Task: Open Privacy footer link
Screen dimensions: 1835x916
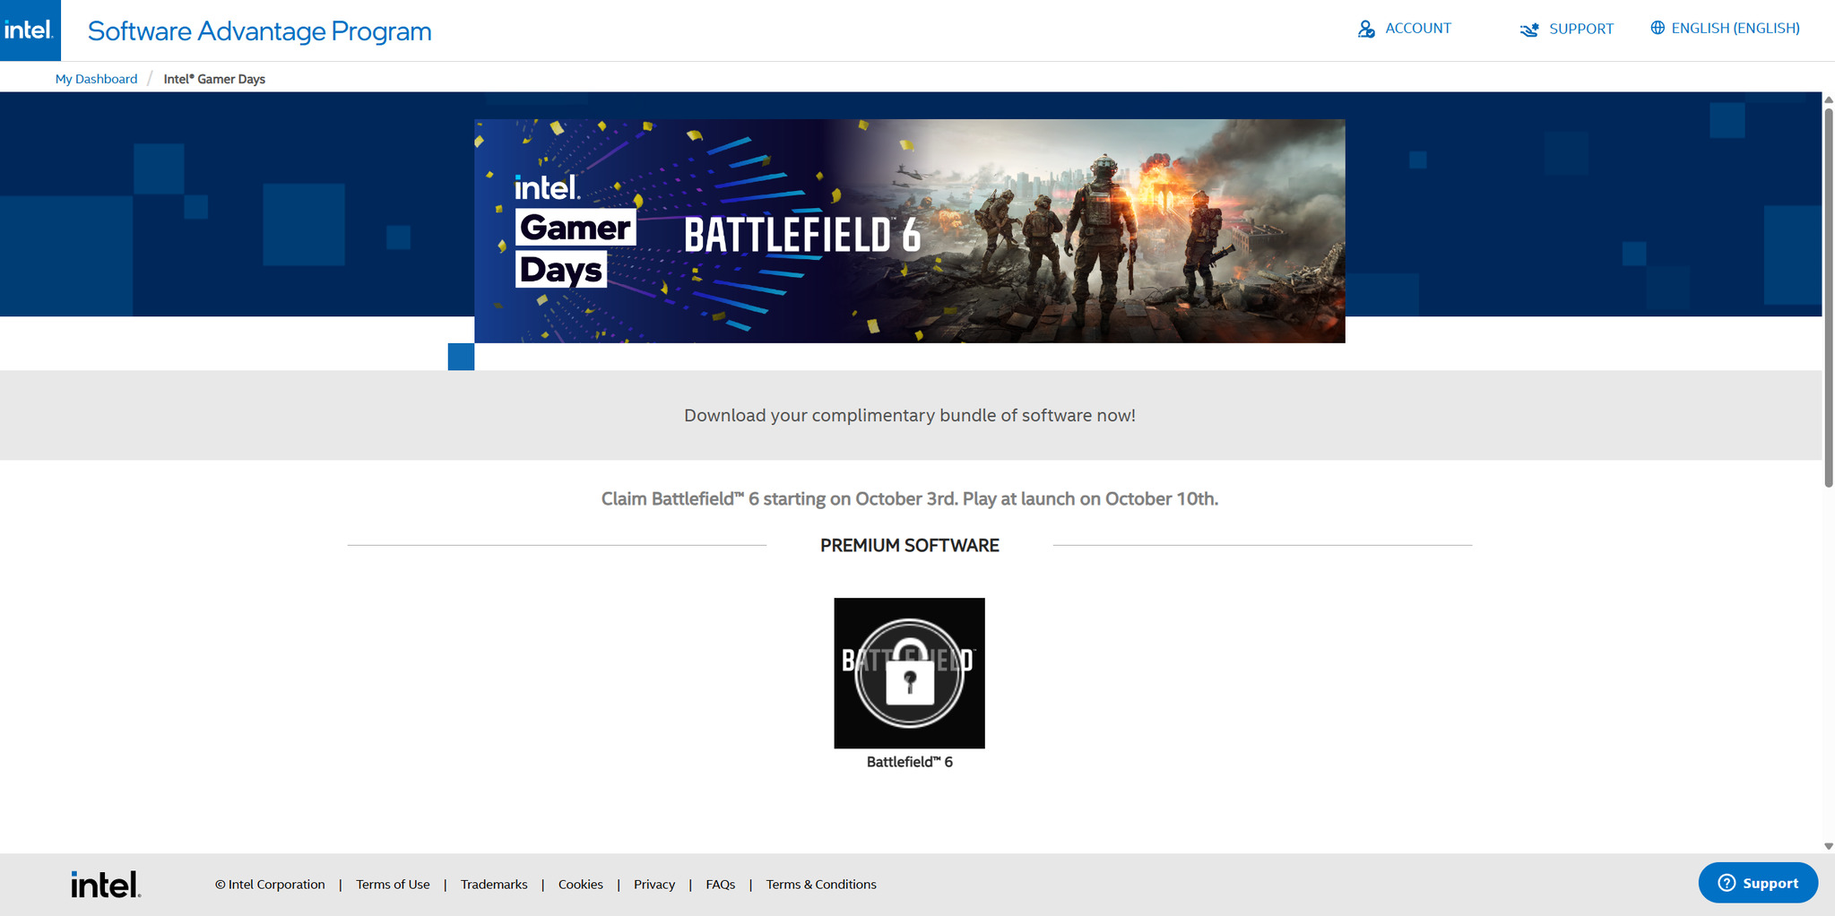Action: click(654, 885)
